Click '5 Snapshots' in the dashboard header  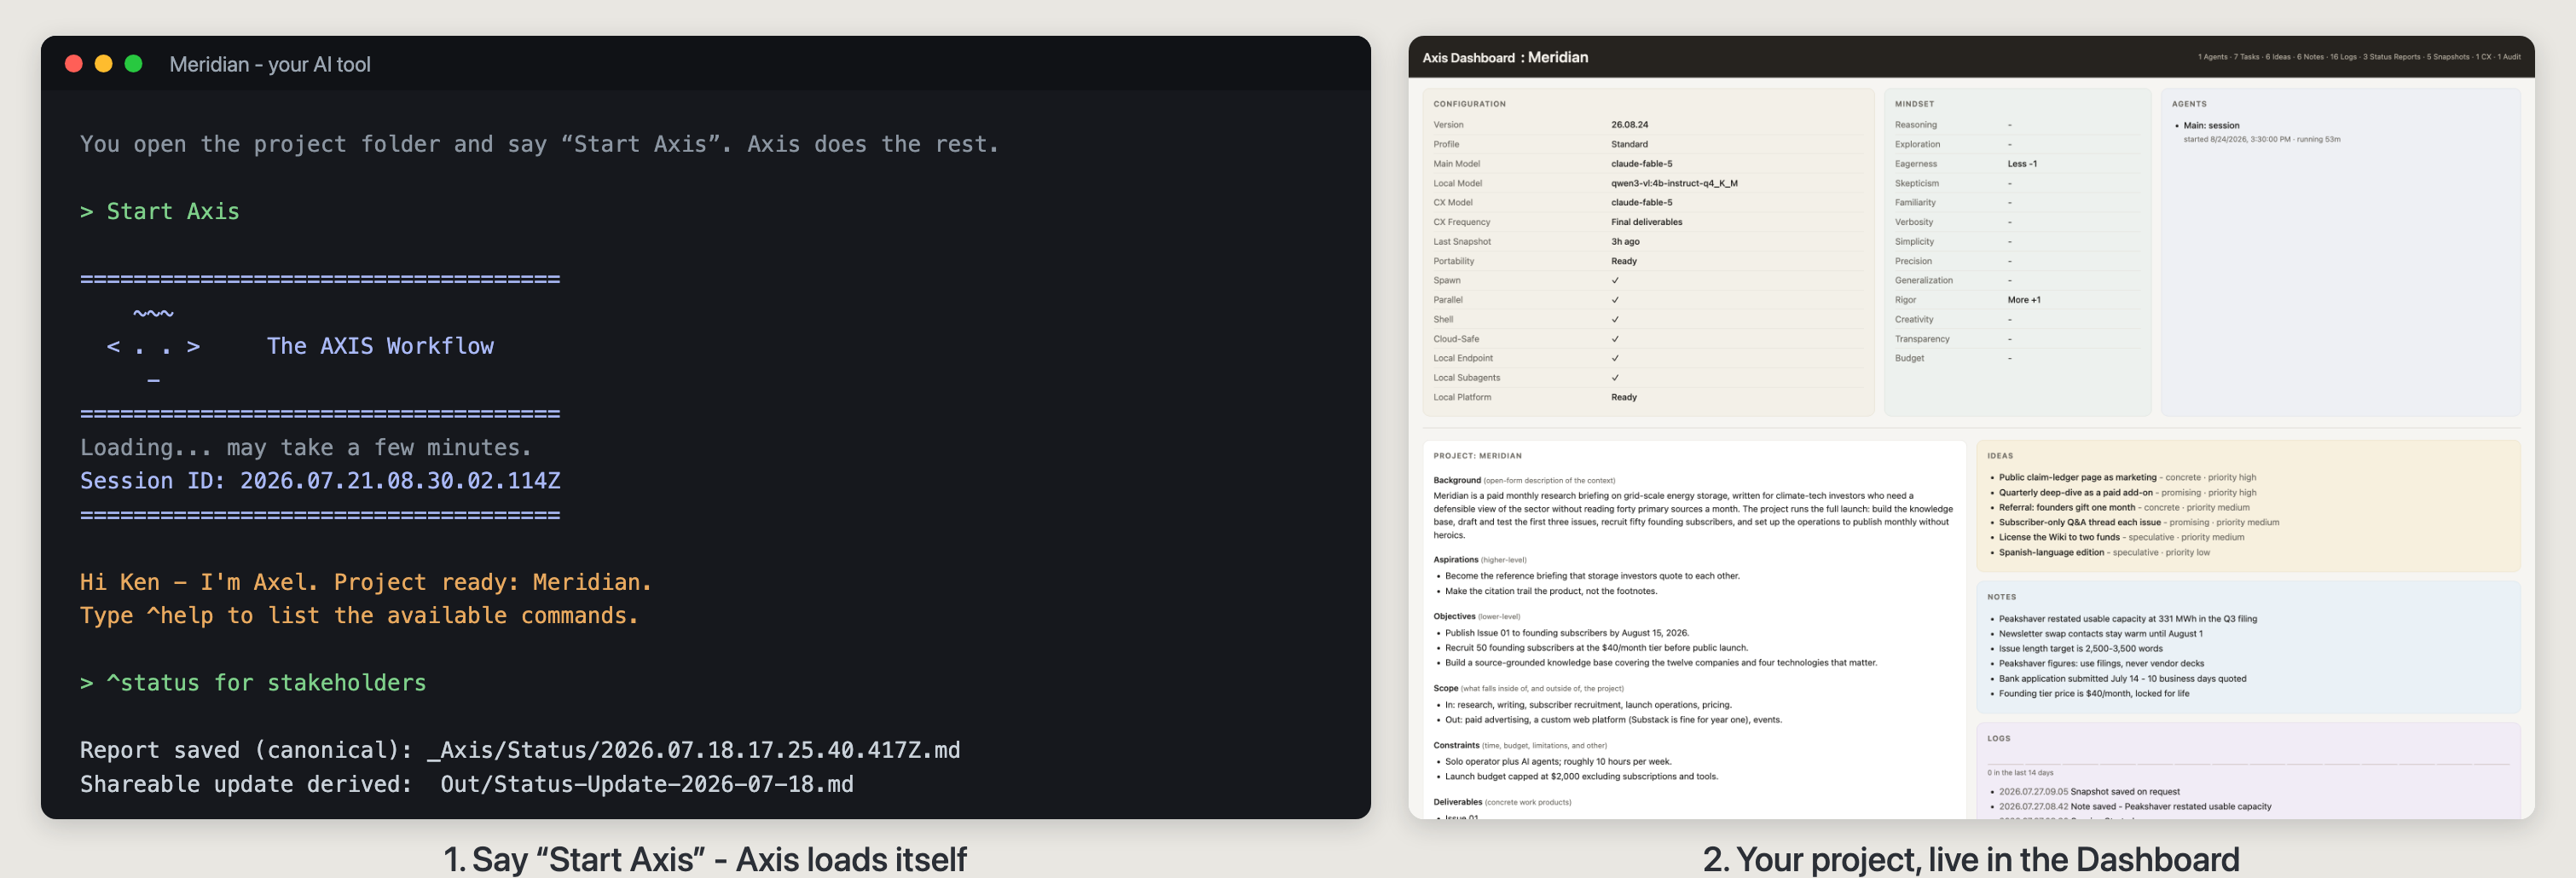[x=2447, y=57]
